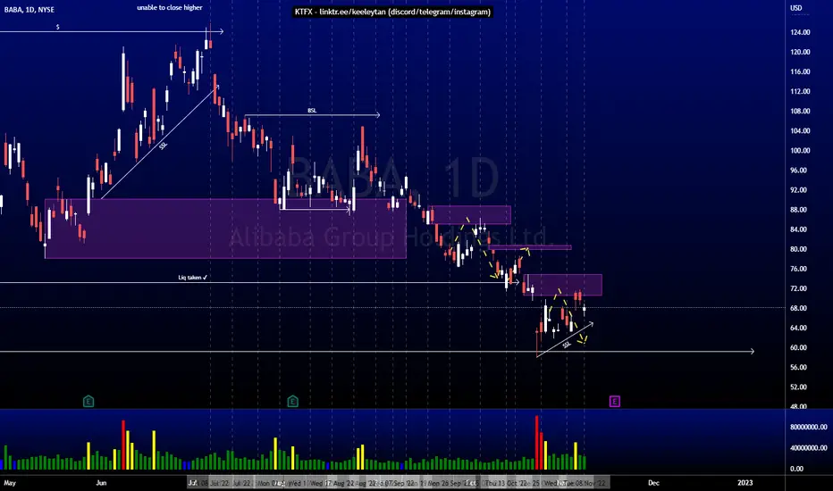The image size is (833, 491).
Task: Select the 'Liq taken ✓' annotation
Action: click(x=192, y=277)
